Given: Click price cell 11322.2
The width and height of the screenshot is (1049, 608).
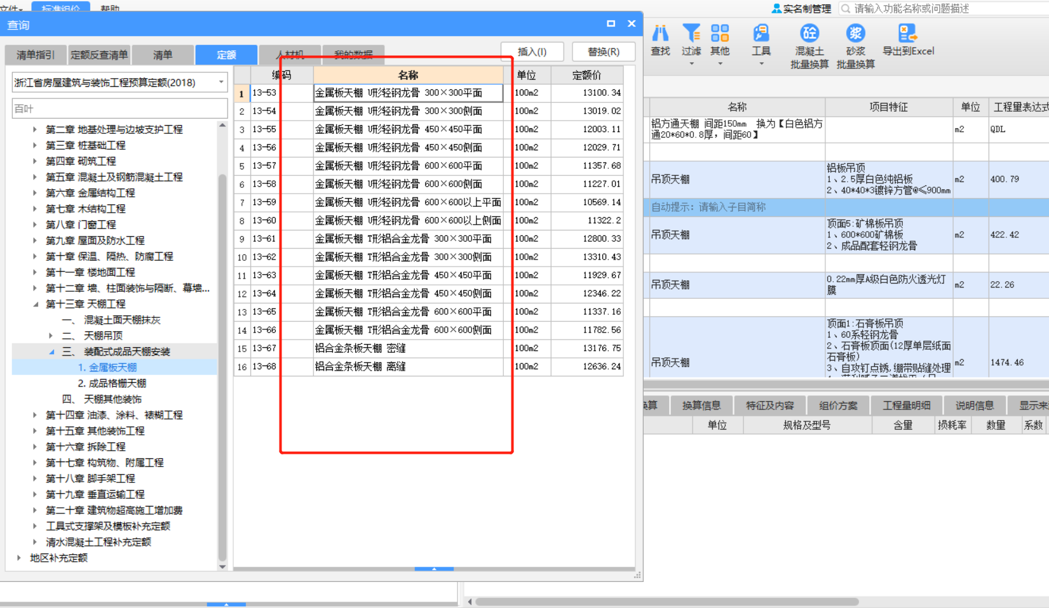Looking at the screenshot, I should click(586, 221).
